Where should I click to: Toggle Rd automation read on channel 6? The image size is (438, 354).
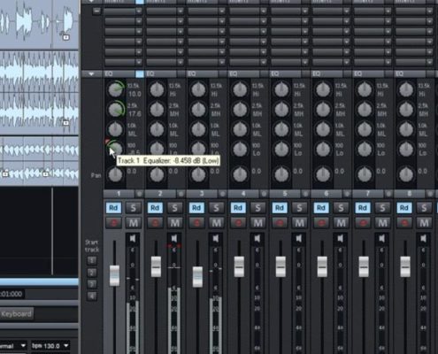[321, 208]
